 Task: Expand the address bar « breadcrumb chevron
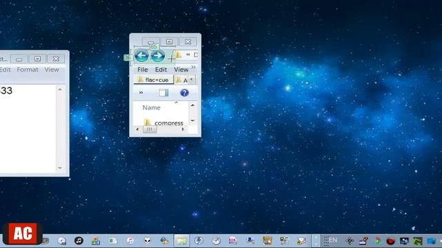(x=188, y=54)
